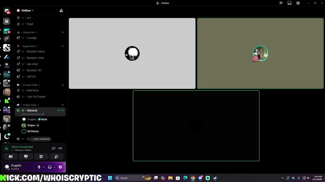Open the soundboard icon
This screenshot has width=325, height=182.
coord(56,156)
